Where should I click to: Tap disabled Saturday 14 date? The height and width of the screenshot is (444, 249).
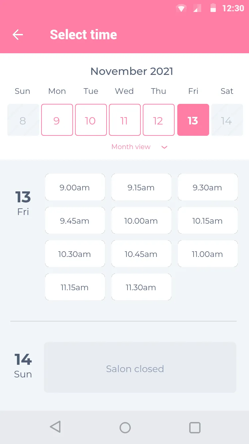pyautogui.click(x=227, y=120)
